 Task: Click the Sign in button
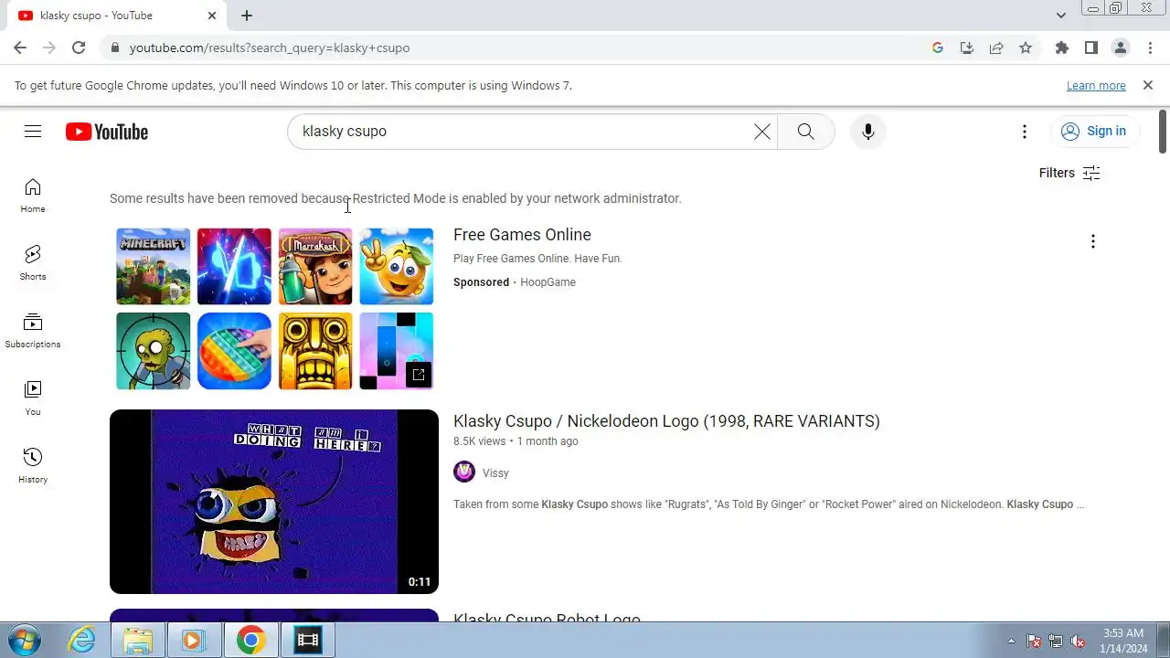[x=1094, y=132]
